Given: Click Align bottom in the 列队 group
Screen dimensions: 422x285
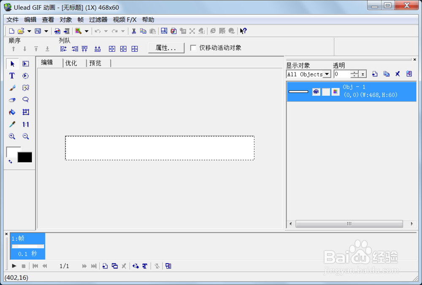Looking at the screenshot, I should 97,48.
